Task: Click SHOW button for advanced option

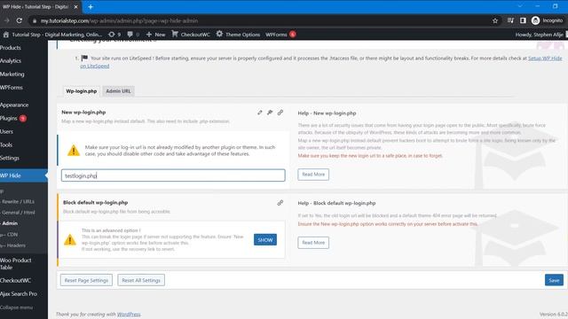Action: [265, 240]
